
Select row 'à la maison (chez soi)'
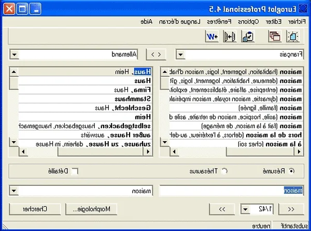point(236,144)
